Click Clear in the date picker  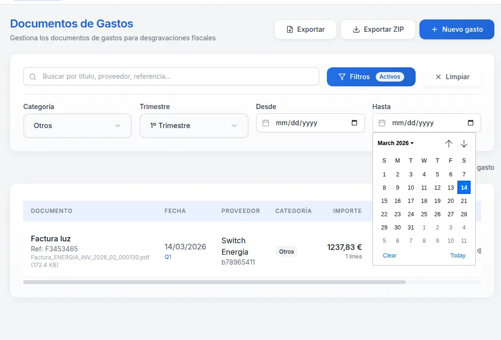click(390, 255)
